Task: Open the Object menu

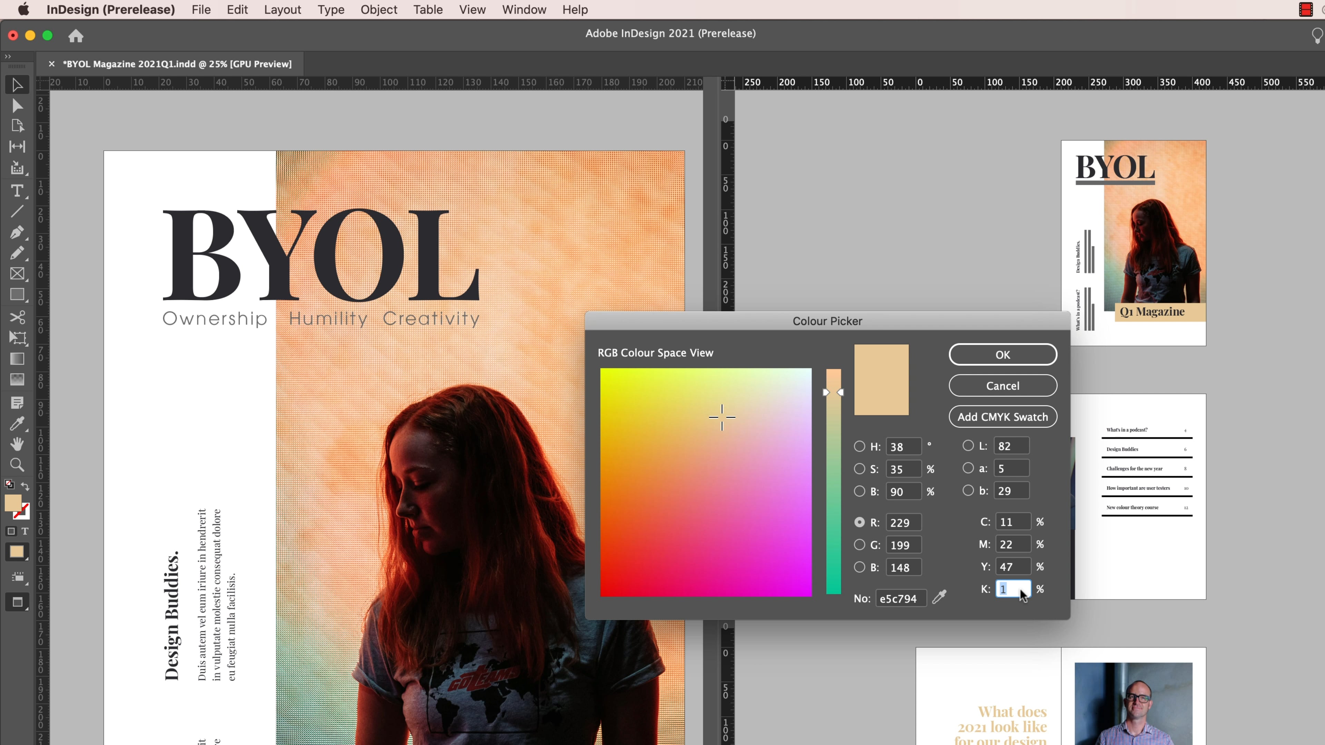Action: tap(379, 10)
